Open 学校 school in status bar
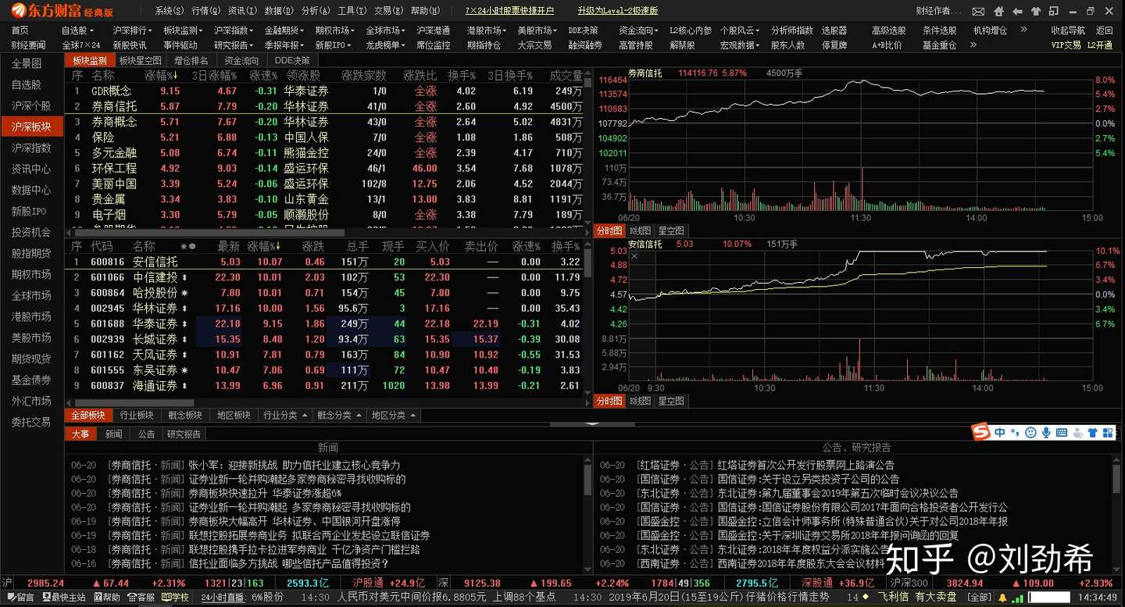 [x=176, y=598]
